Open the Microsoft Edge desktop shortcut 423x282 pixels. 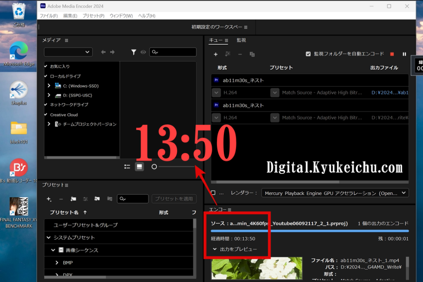coord(19,54)
